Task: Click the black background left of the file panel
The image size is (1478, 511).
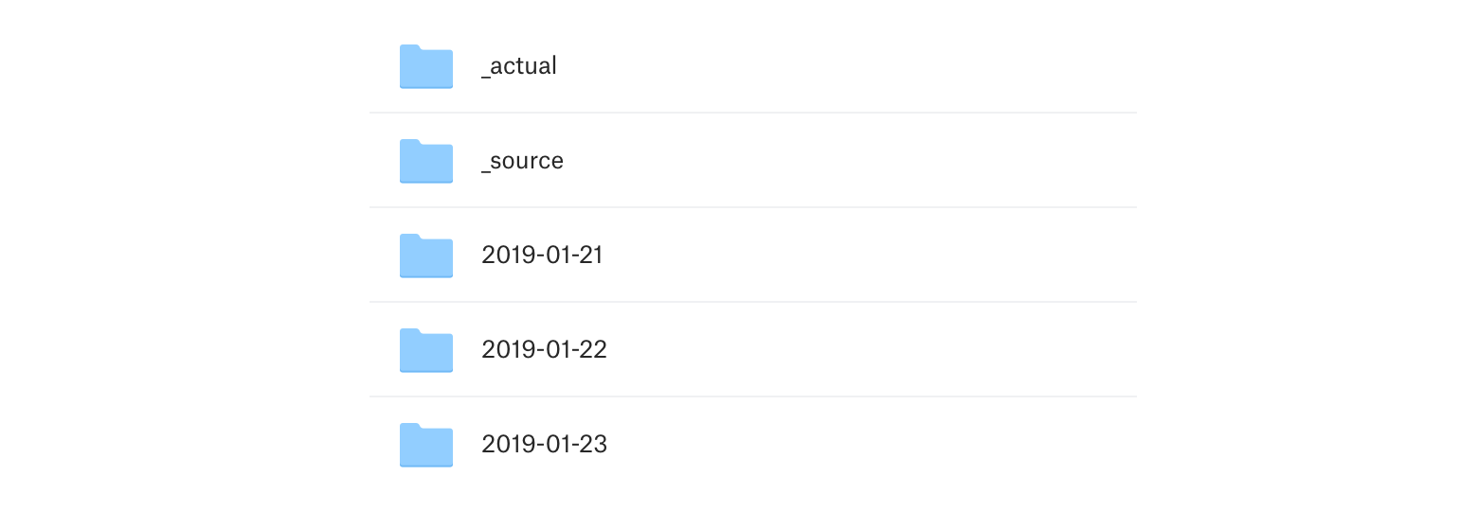Action: [x=171, y=255]
